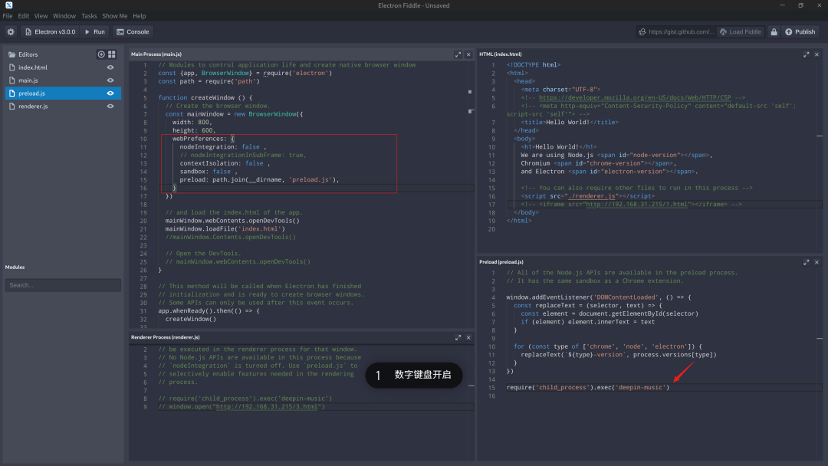The image size is (828, 466).
Task: Open the Edit menu
Action: point(23,16)
